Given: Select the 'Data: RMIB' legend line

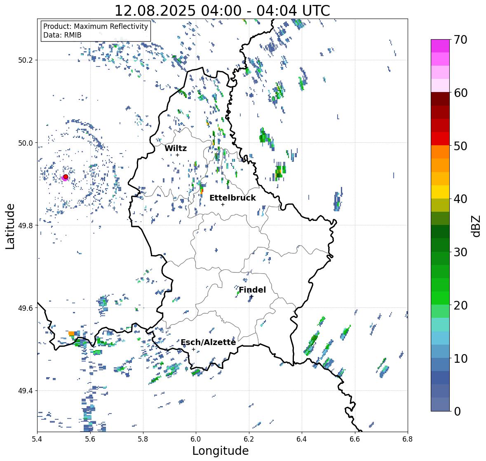Looking at the screenshot, I should click(62, 35).
